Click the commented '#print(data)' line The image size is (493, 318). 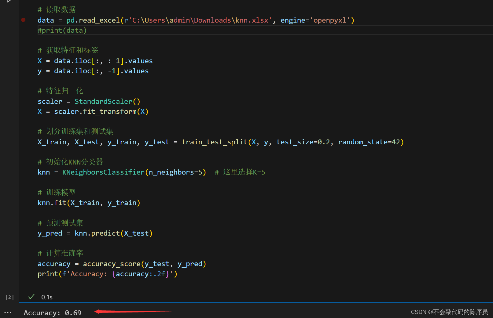[x=62, y=30]
